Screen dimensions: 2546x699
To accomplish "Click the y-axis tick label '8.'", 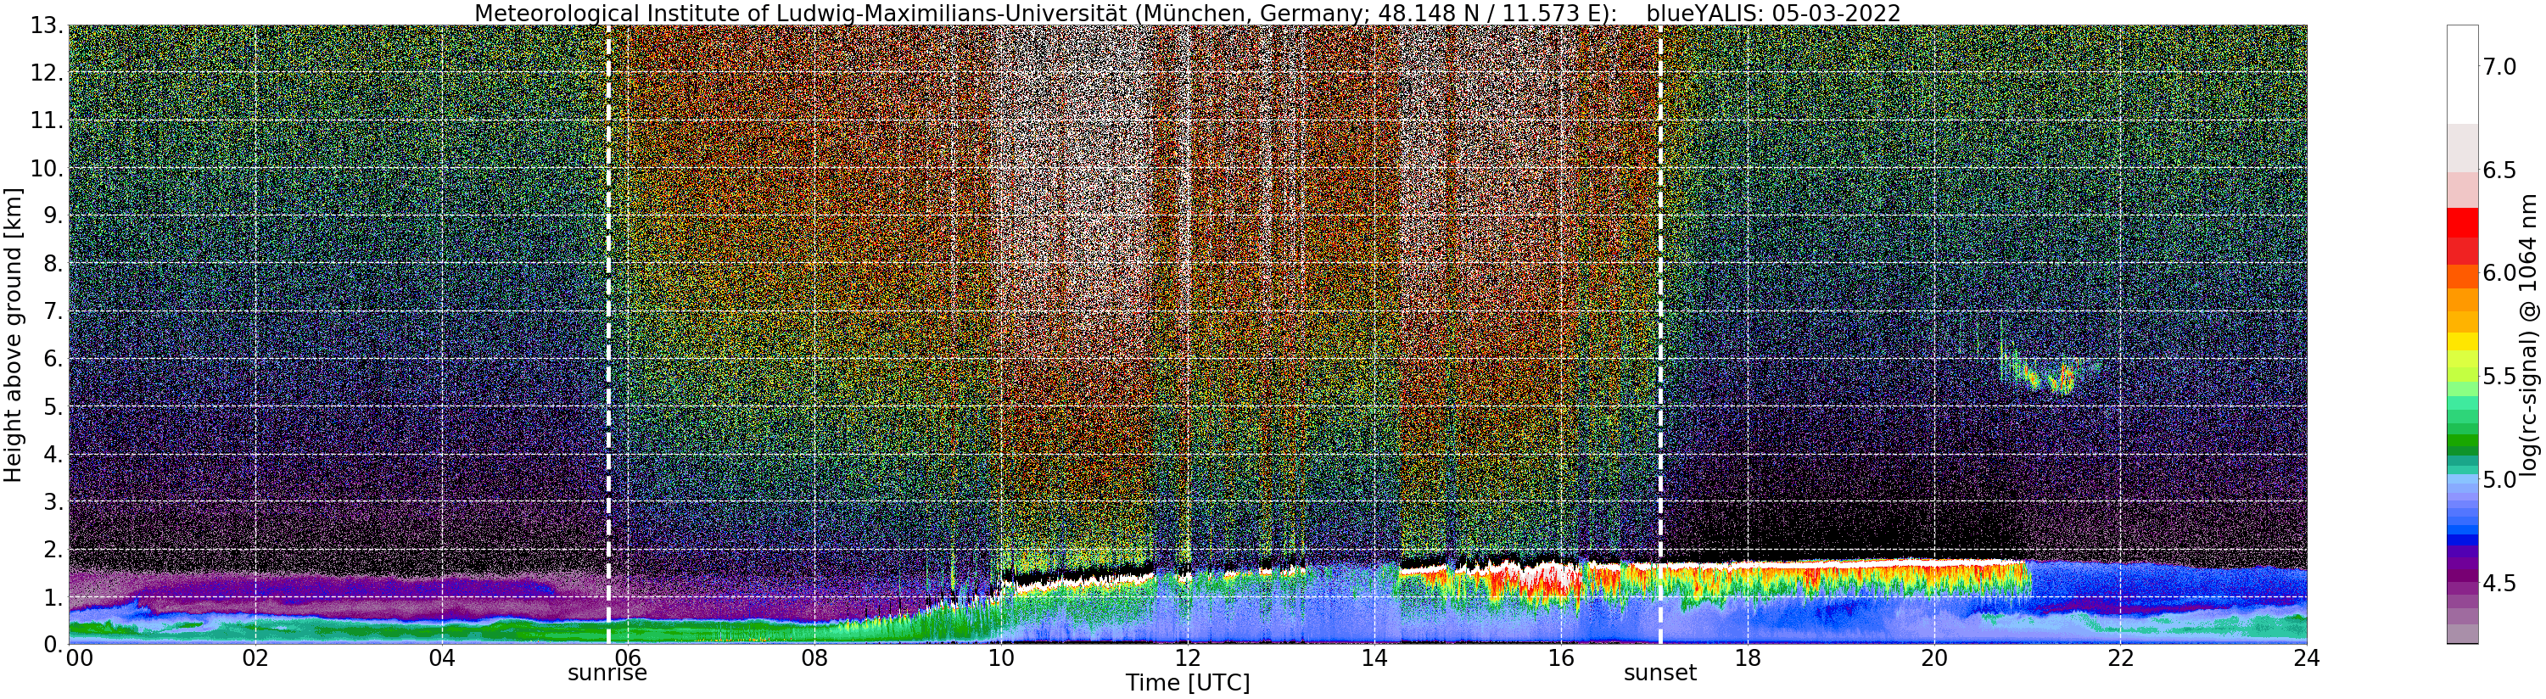I will 53,264.
